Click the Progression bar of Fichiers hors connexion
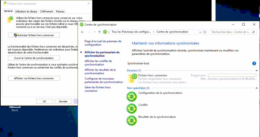This screenshot has height=137, width=260. [x=232, y=75]
